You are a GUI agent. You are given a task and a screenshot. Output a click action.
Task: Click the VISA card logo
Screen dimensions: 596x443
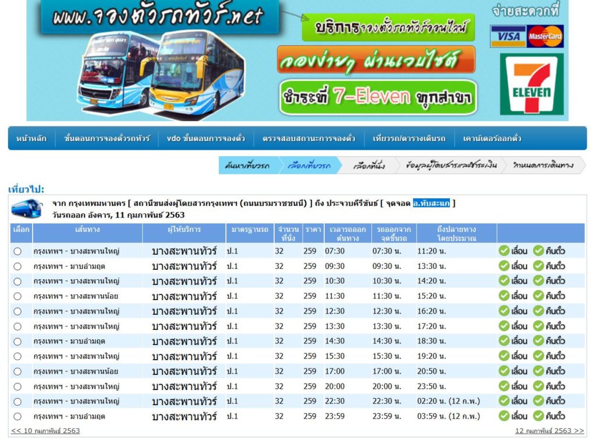coord(508,36)
